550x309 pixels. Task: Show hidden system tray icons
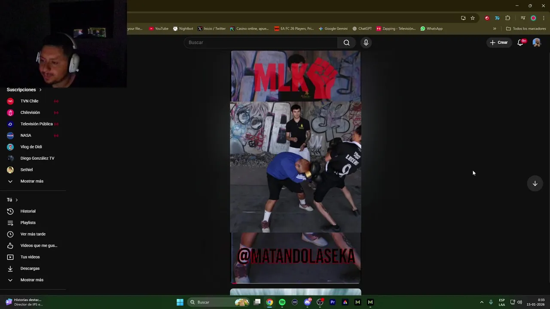coord(482,302)
